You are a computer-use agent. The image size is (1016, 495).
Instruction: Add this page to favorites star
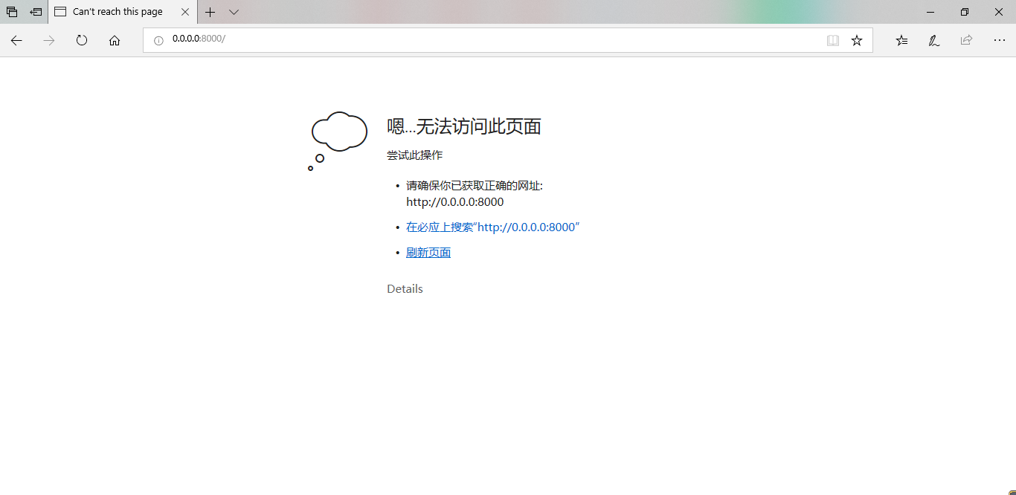pyautogui.click(x=857, y=40)
